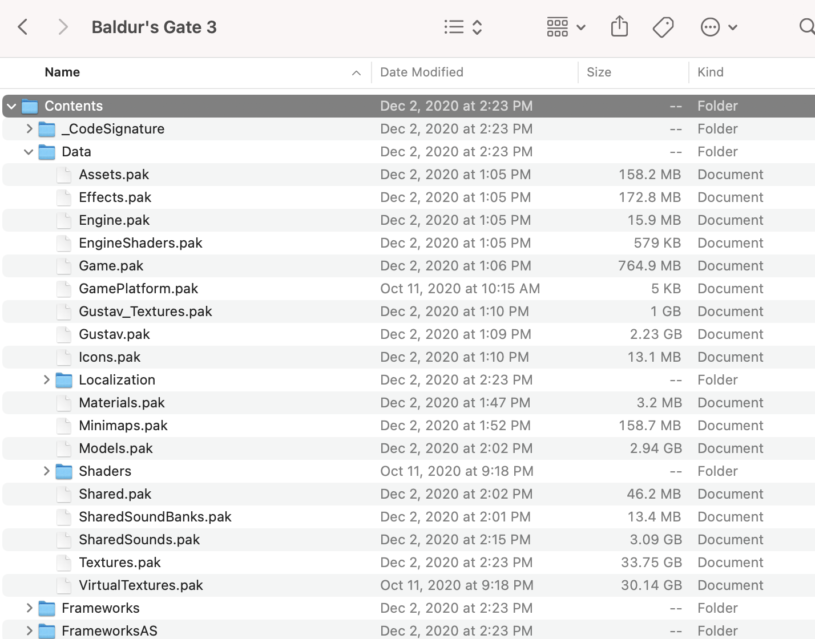Select the Gustav_Textures.pak file name

point(146,312)
